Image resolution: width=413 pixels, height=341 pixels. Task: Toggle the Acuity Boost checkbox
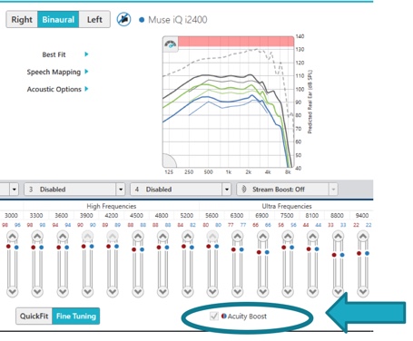tap(214, 317)
